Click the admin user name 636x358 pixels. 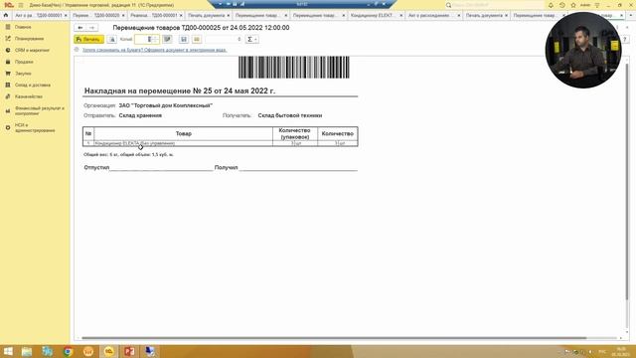coord(585,5)
